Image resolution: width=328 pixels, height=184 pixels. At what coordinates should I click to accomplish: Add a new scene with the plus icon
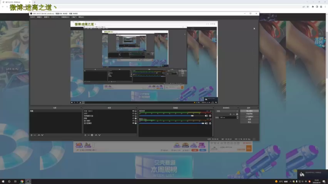click(x=32, y=135)
